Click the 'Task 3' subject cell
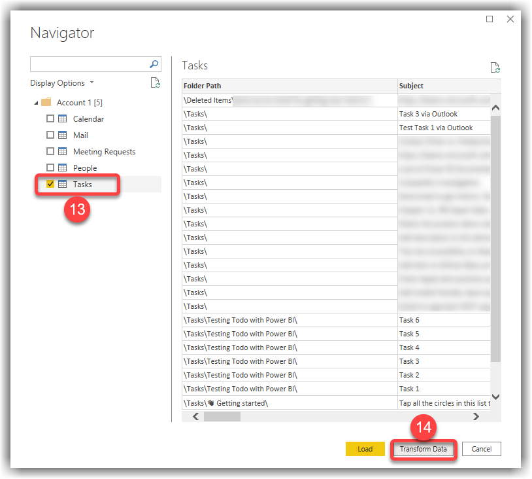This screenshot has width=532, height=479. [x=444, y=361]
